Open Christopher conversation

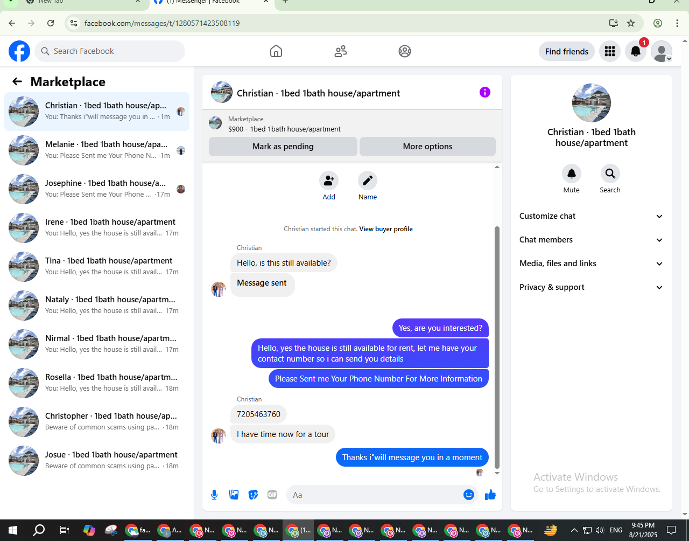click(x=97, y=422)
